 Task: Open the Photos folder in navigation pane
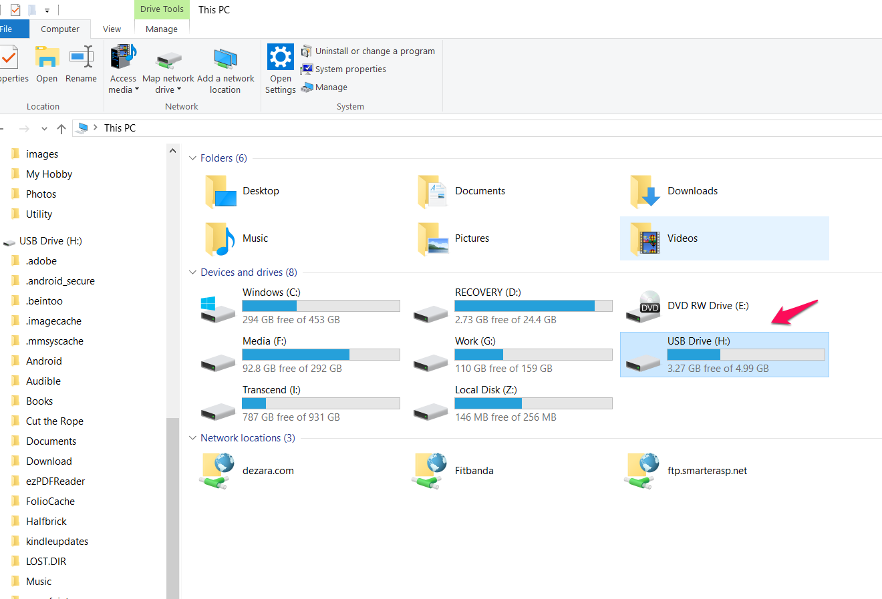[x=41, y=194]
